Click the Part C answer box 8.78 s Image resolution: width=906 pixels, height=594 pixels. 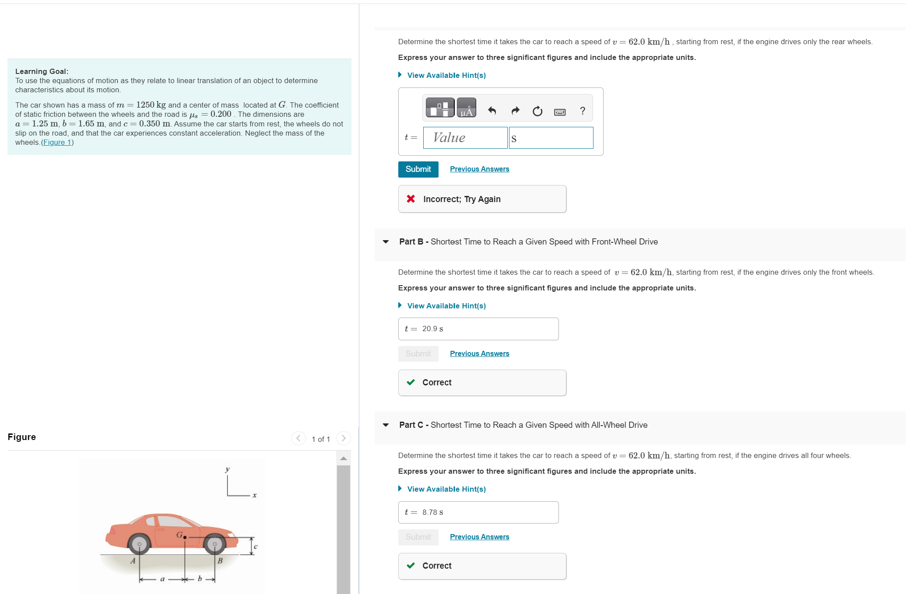click(x=478, y=512)
